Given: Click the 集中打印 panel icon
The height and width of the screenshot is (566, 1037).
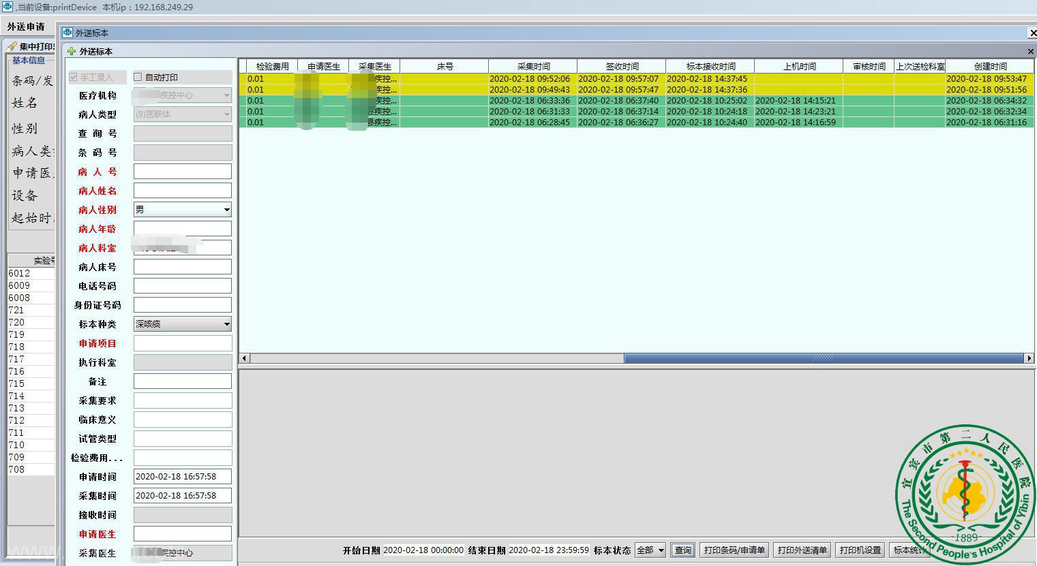Looking at the screenshot, I should point(12,46).
